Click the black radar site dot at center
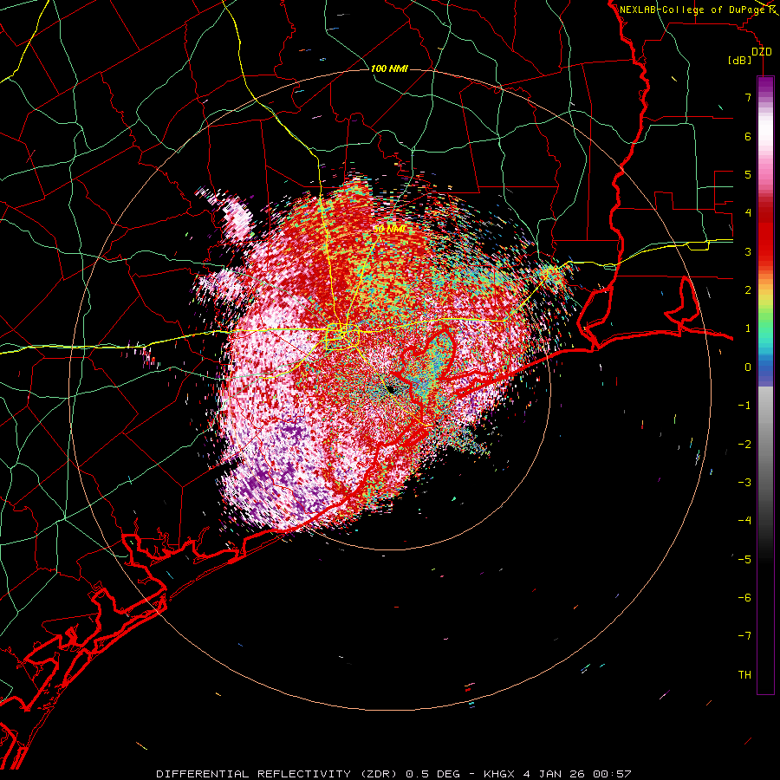Screen dimensions: 780x780 click(x=391, y=388)
